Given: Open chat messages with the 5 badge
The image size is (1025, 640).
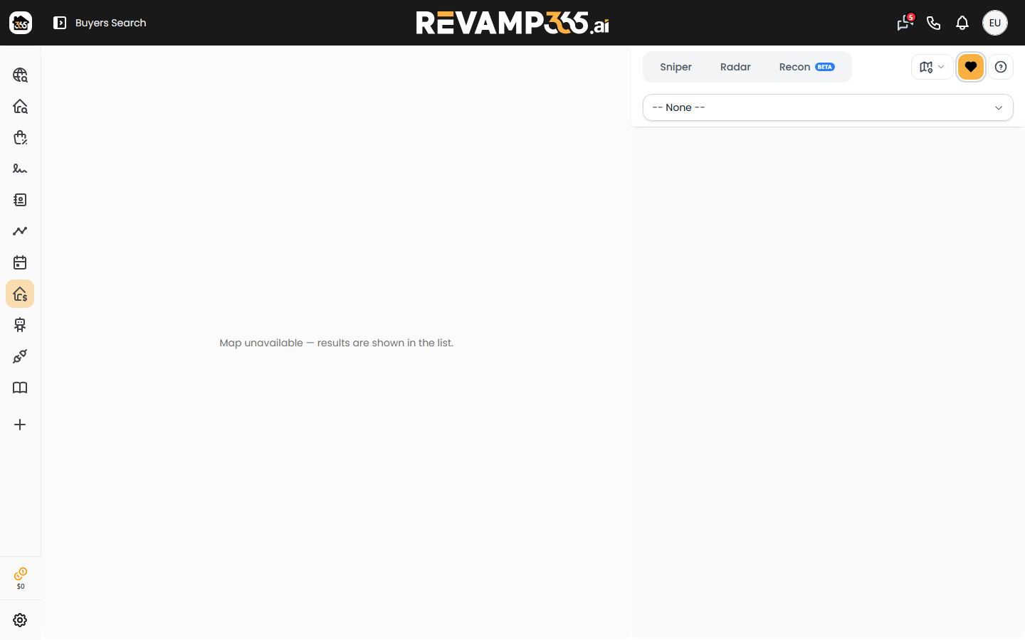Looking at the screenshot, I should point(905,23).
